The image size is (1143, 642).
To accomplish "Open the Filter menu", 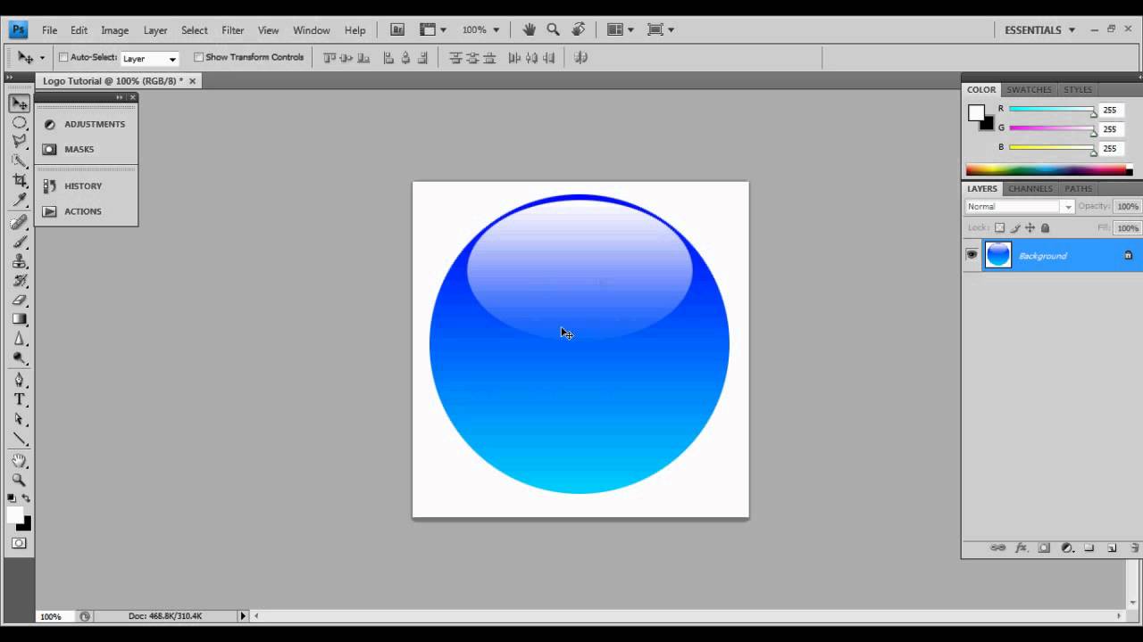I will point(232,29).
